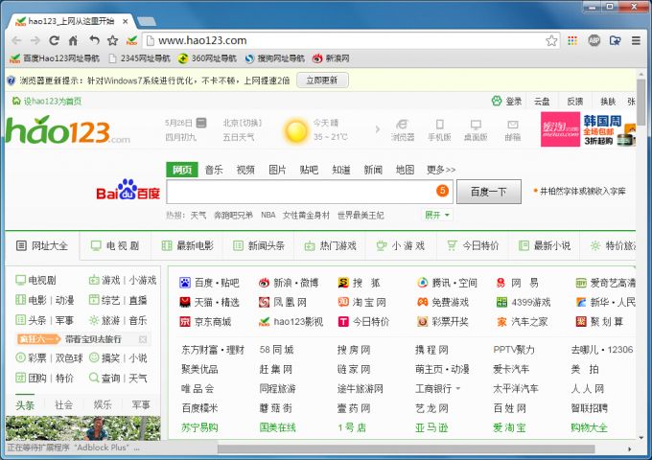Viewport: 652px width, 460px height.
Task: Open the 浏览器 icon in header
Action: coord(403,130)
